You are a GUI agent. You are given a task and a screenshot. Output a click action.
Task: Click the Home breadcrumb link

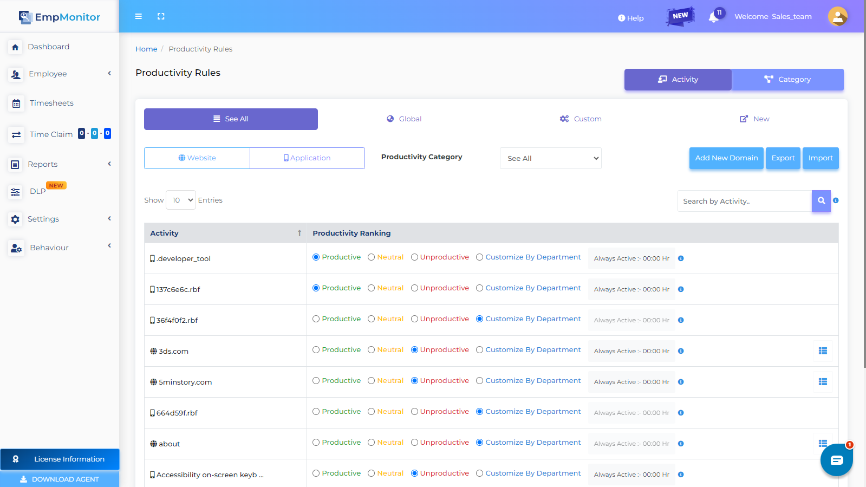[x=146, y=49]
